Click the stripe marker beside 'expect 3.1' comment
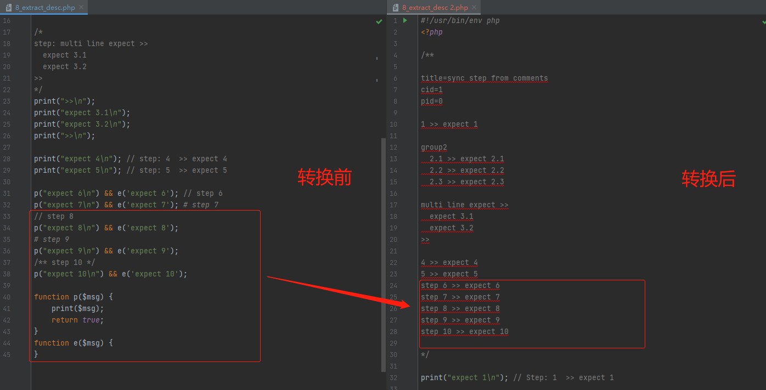 376,58
